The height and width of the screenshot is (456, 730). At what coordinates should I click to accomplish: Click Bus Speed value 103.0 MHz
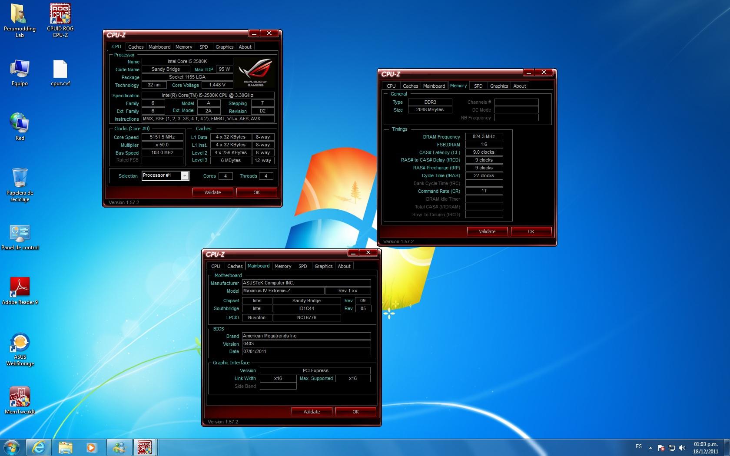pos(163,152)
